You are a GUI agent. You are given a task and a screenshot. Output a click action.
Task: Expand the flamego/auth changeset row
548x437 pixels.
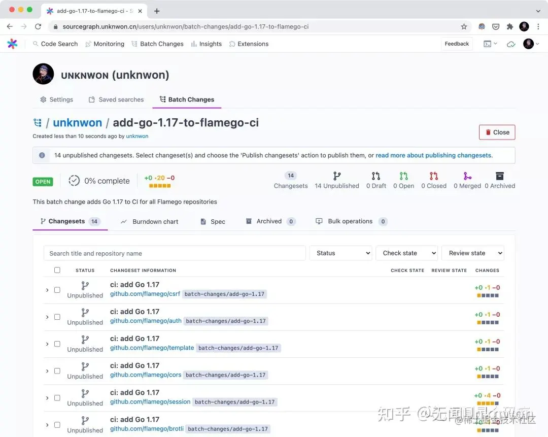click(47, 317)
